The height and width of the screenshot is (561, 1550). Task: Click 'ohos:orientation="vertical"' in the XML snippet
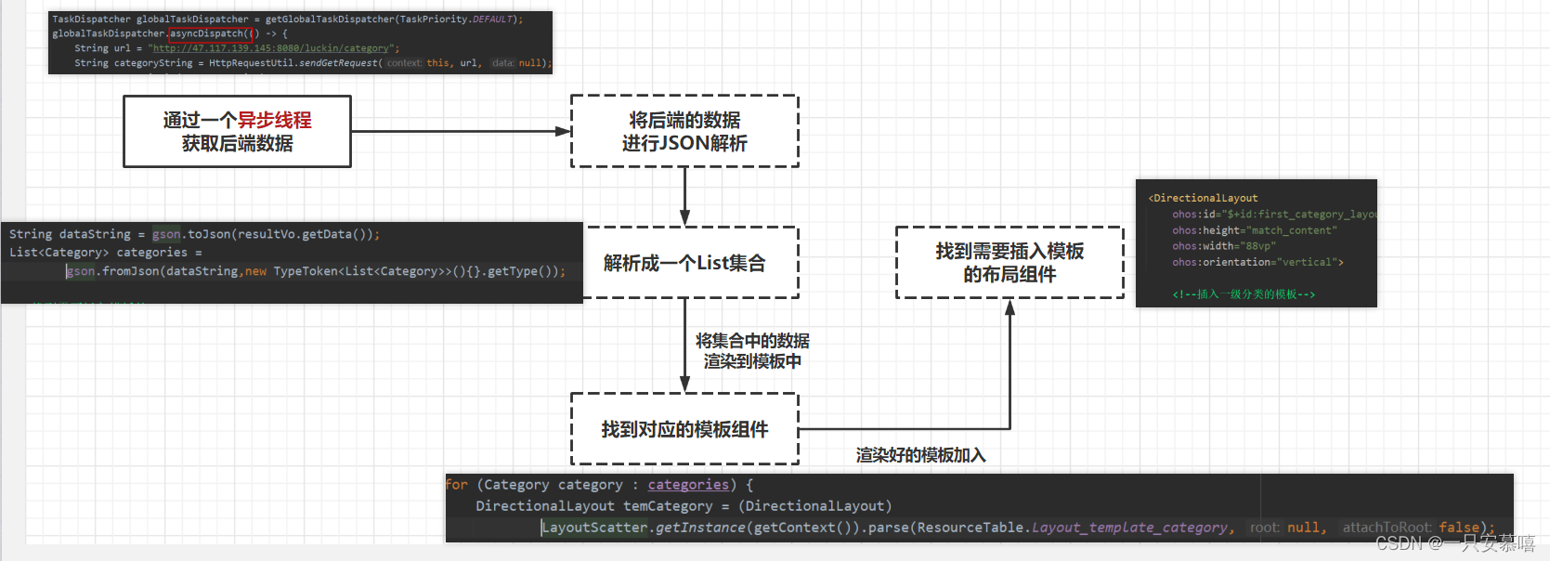[x=1257, y=262]
